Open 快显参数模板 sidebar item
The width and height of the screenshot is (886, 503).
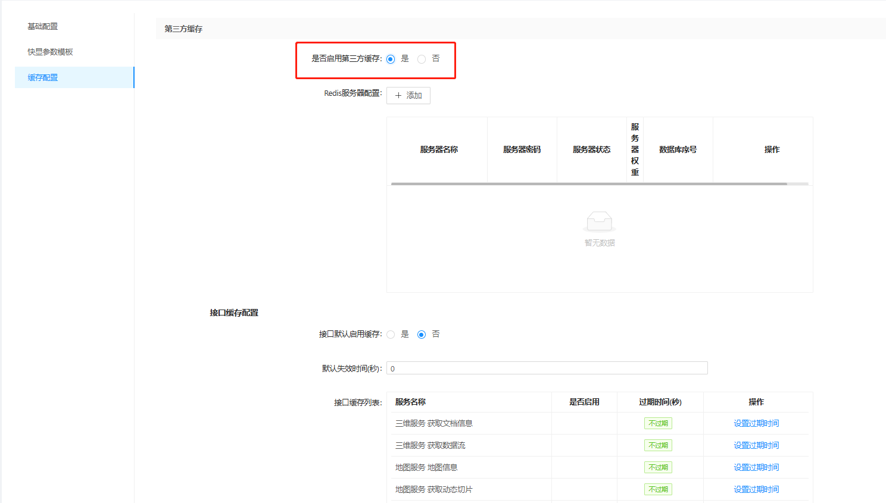(x=50, y=52)
